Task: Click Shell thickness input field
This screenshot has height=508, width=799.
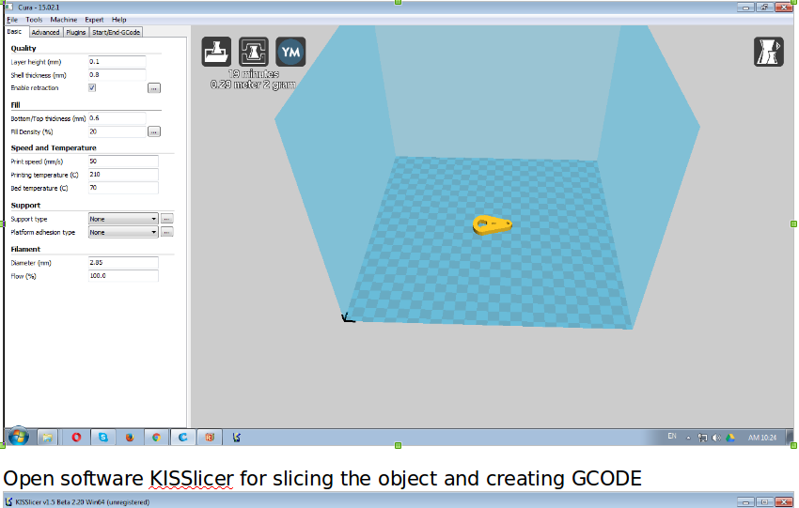Action: (x=117, y=75)
